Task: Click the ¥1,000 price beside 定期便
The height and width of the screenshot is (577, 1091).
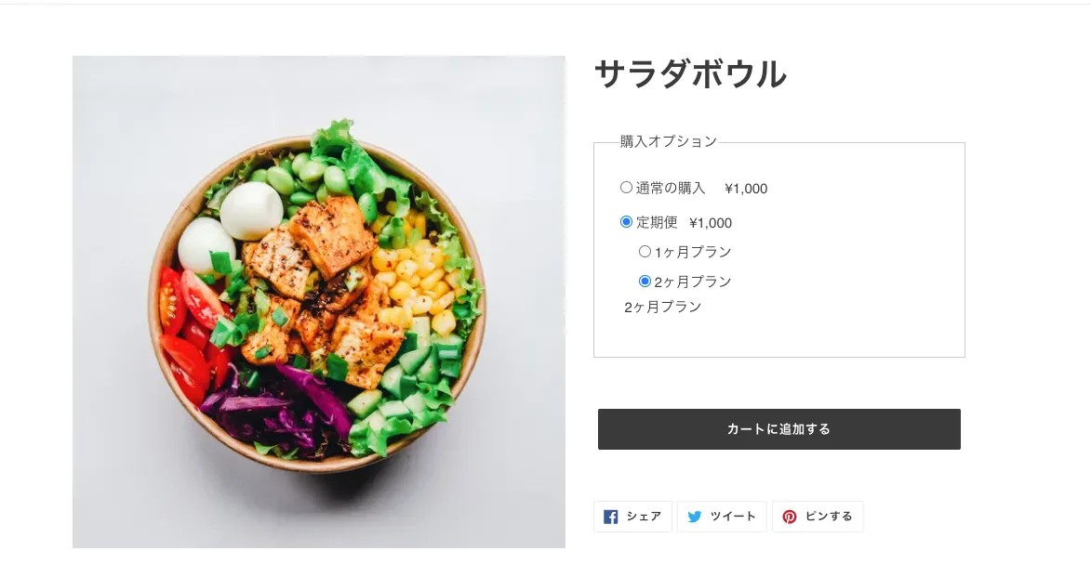Action: click(711, 223)
